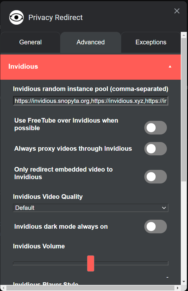Toggle Always proxy videos through Invidious
The width and height of the screenshot is (188, 291).
pos(156,149)
